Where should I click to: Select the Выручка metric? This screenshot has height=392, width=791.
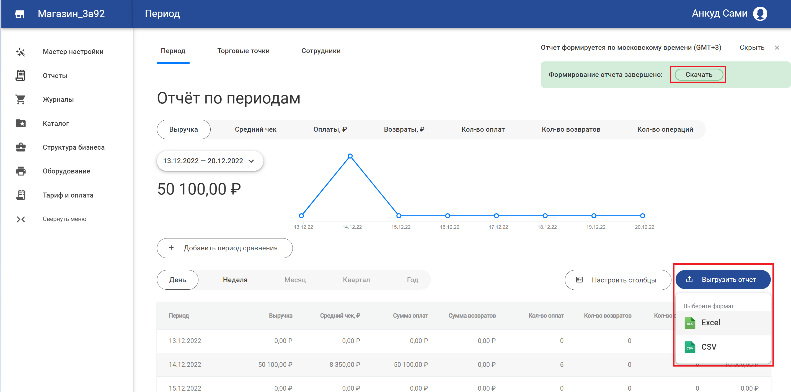[x=183, y=129]
